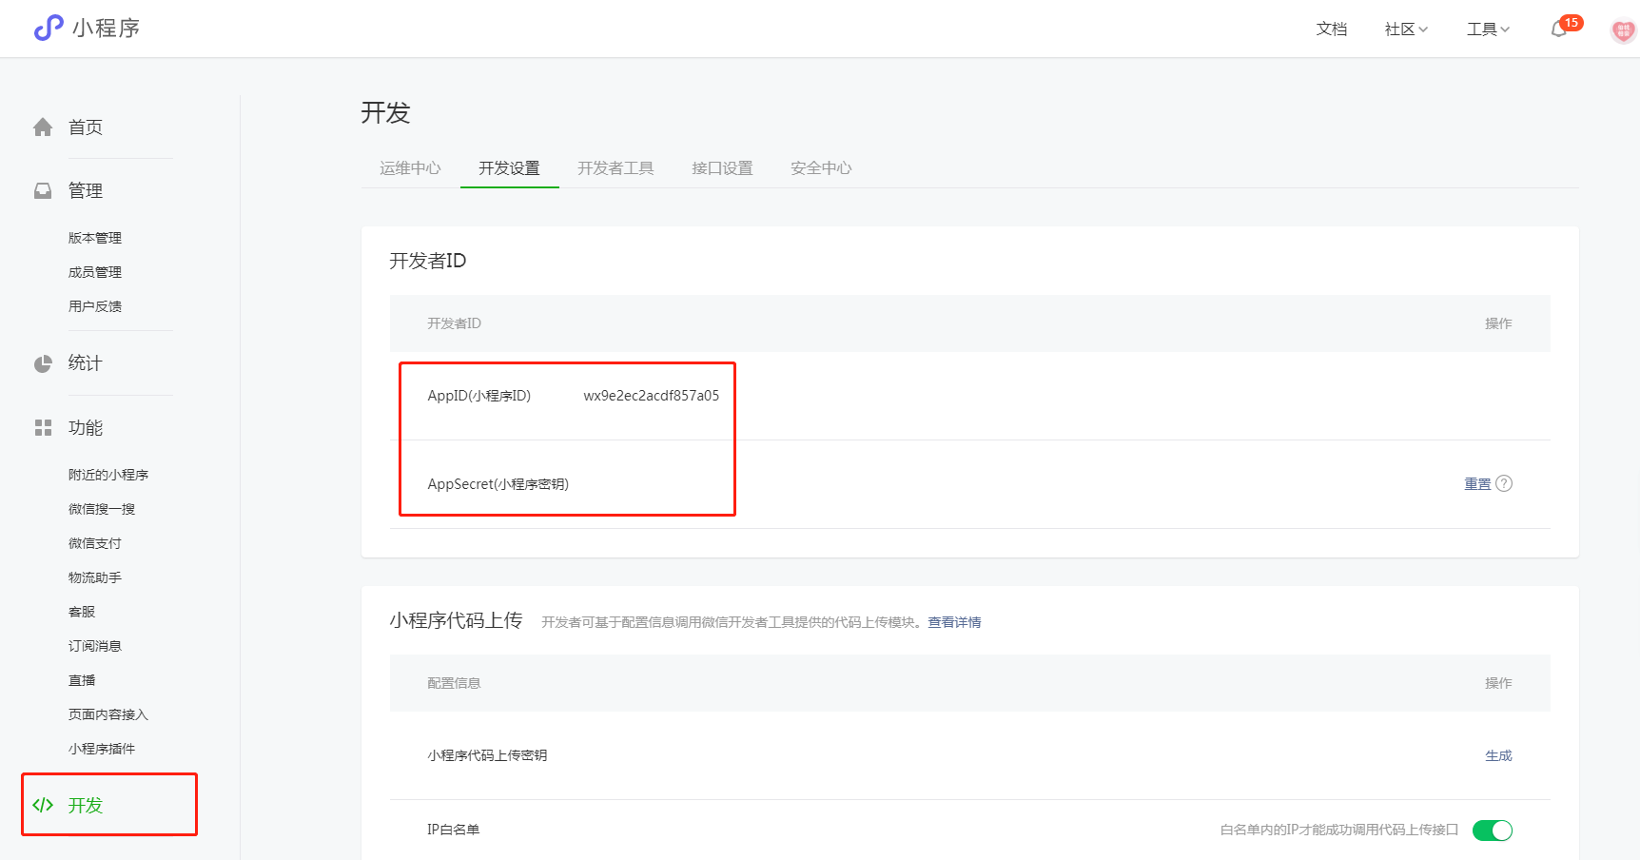Screen dimensions: 1640x860
Task: Open 微信支付 in the sidebar
Action: coord(95,543)
